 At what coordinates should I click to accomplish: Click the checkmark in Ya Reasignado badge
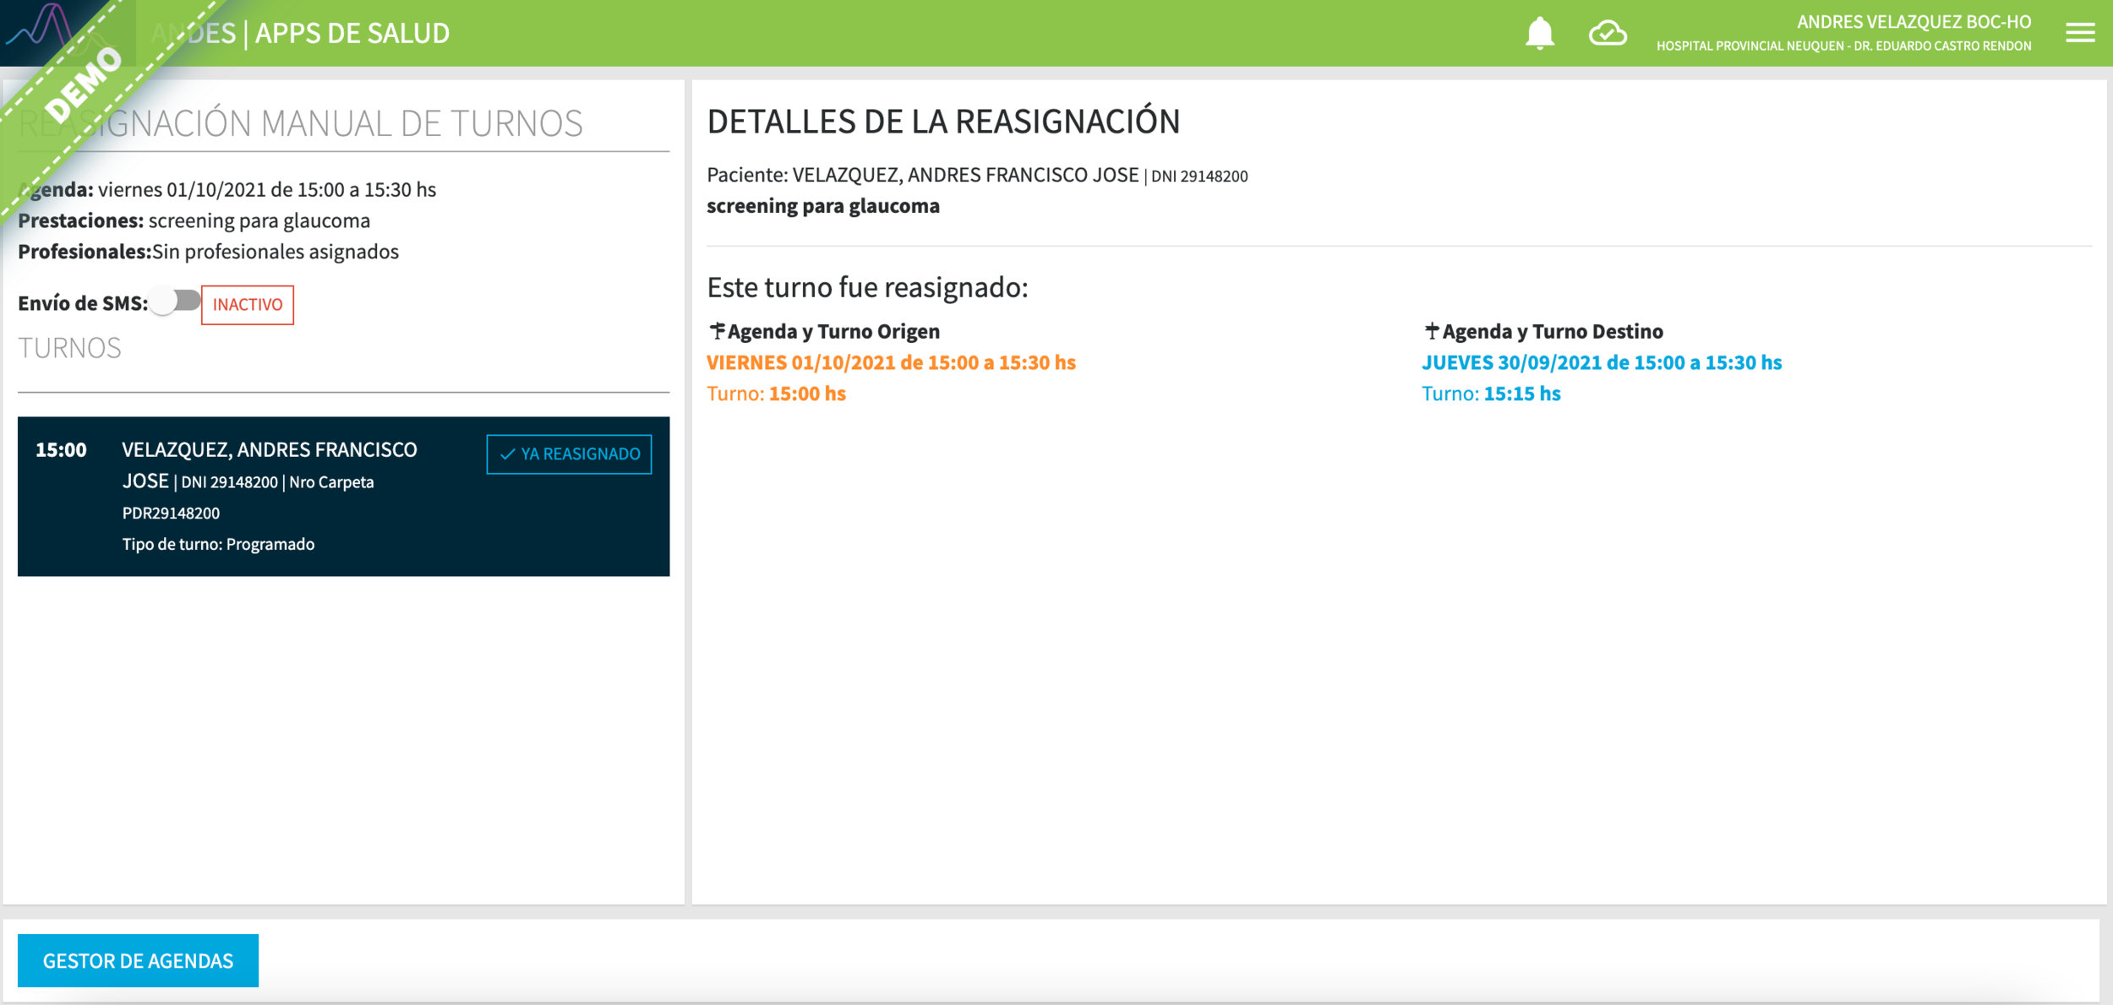(508, 454)
